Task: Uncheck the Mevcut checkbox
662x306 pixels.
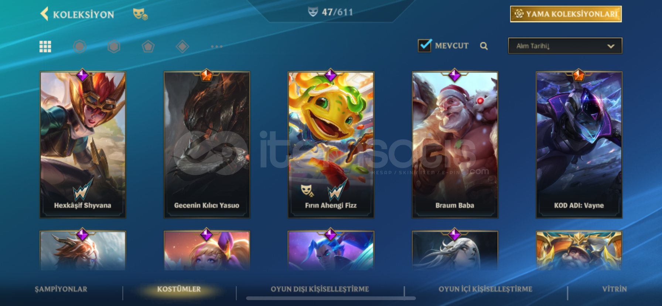Action: click(424, 45)
